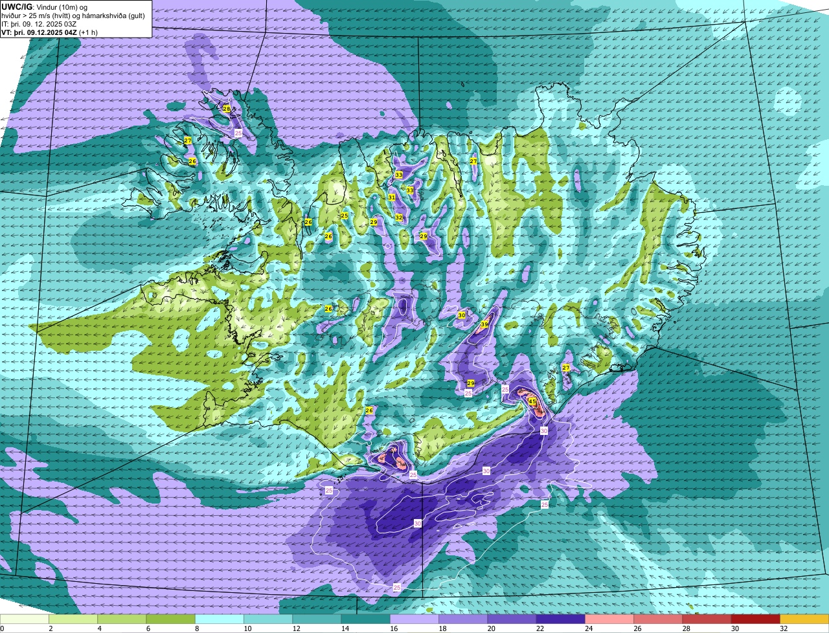Viewport: 829px width, 633px height.
Task: Click the 14–16 m/s dark teal legend swatch
Action: [366, 619]
